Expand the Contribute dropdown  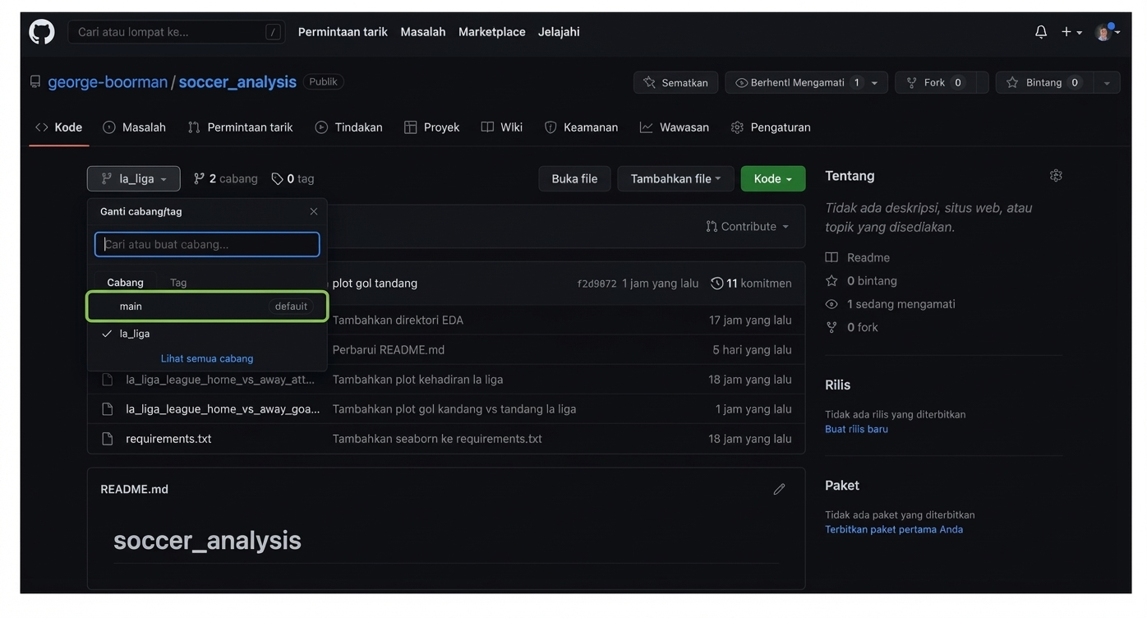747,226
